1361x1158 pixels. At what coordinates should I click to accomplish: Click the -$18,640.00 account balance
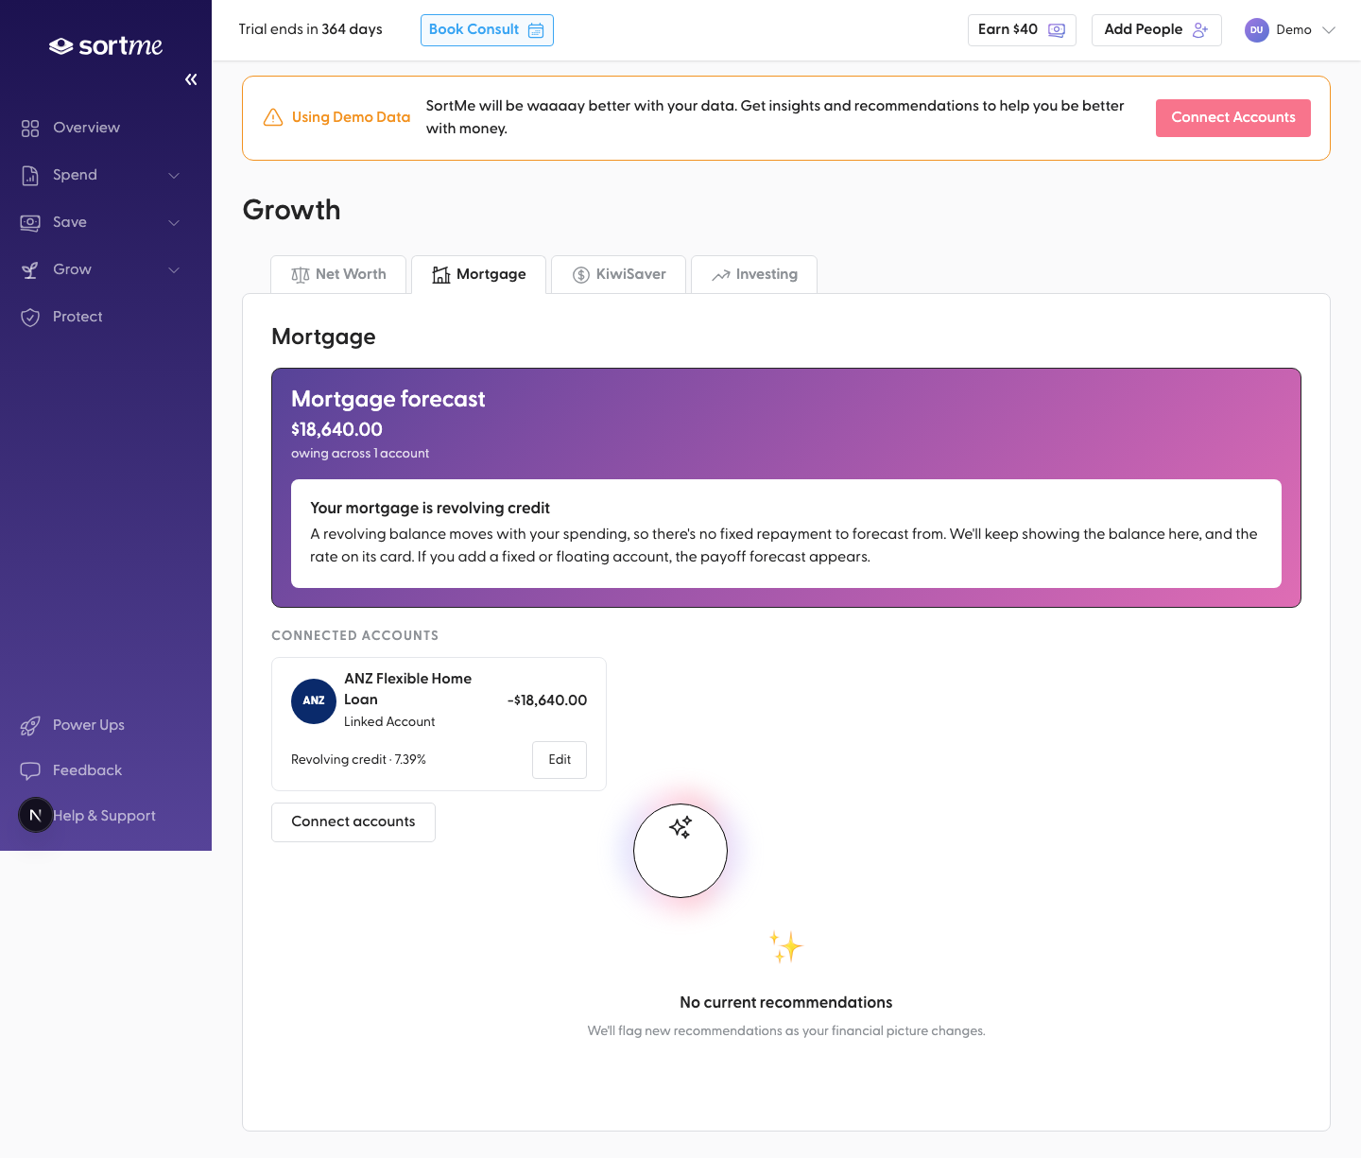[547, 700]
